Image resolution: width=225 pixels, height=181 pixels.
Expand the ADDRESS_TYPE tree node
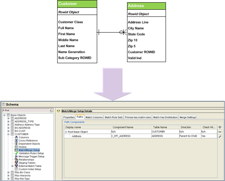[x=8, y=122]
